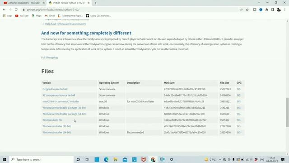Select Python Release Python 3.10.2 tab
This screenshot has width=289, height=163.
click(69, 3)
